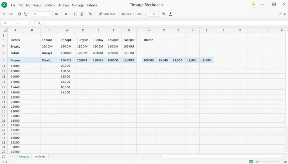Open the Petnets menu

click(x=92, y=5)
